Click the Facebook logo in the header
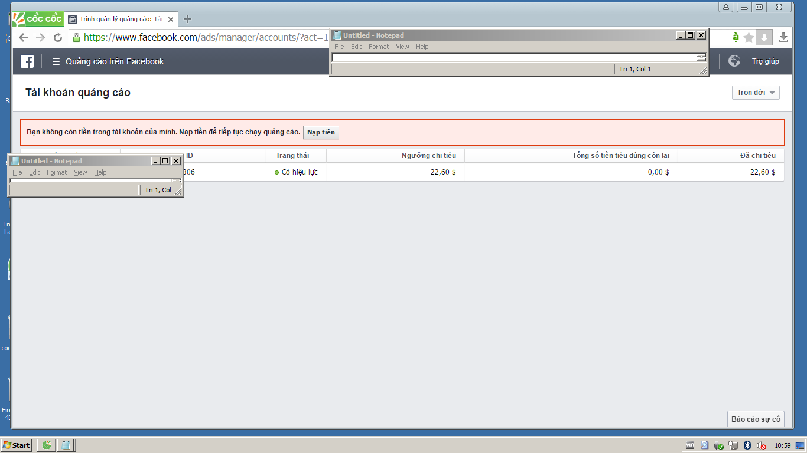 click(x=27, y=61)
